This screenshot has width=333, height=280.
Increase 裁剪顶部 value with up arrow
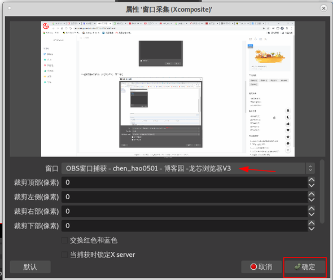(x=312, y=180)
